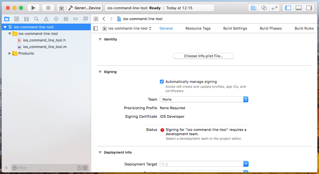The image size is (319, 174).
Task: Click Choose Info.plist File button
Action: (x=204, y=56)
